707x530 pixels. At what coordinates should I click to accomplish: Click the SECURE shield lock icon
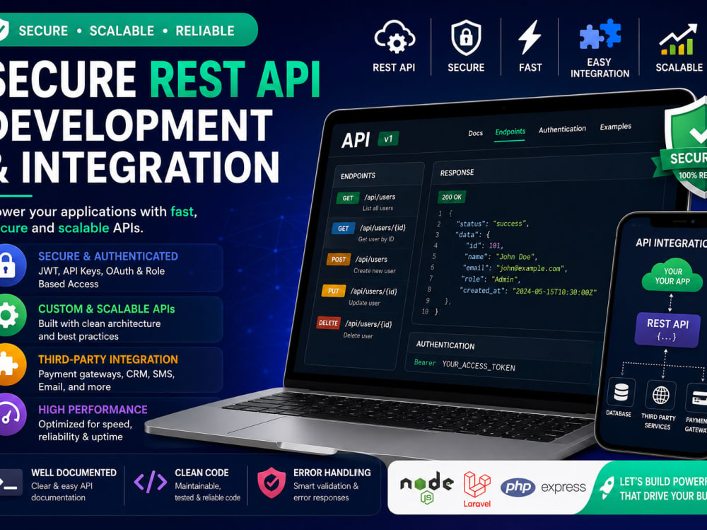coord(466,38)
